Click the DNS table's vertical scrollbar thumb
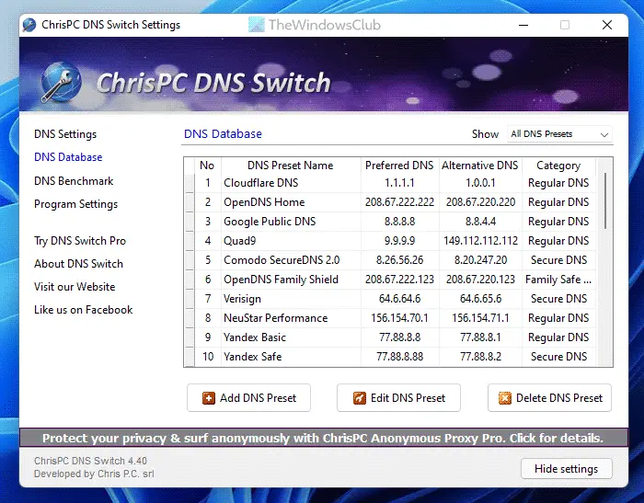 pyautogui.click(x=605, y=201)
